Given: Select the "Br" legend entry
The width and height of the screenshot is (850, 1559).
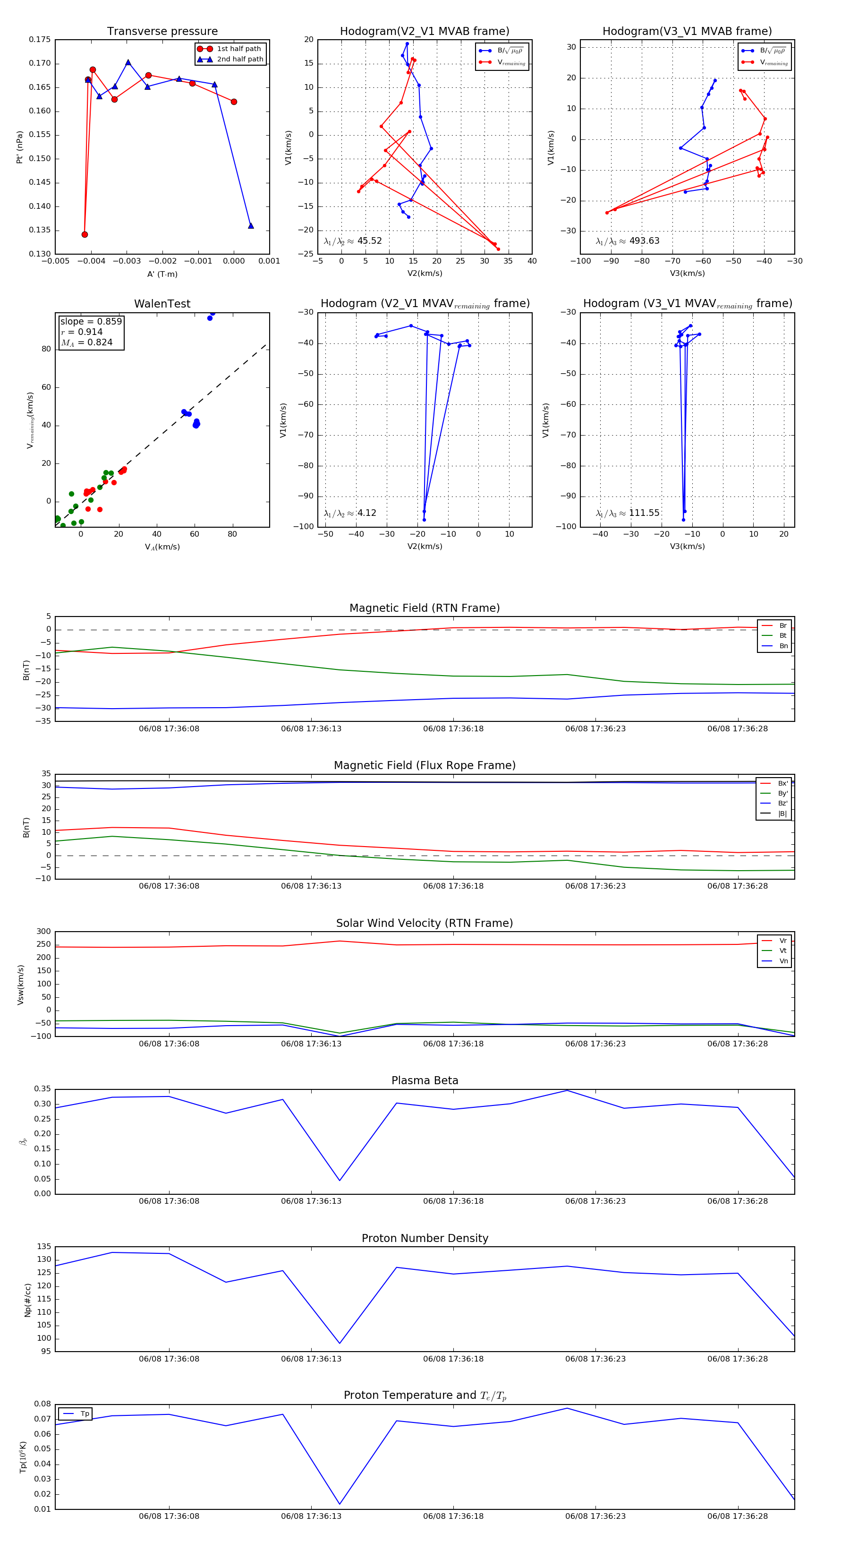Looking at the screenshot, I should point(774,626).
